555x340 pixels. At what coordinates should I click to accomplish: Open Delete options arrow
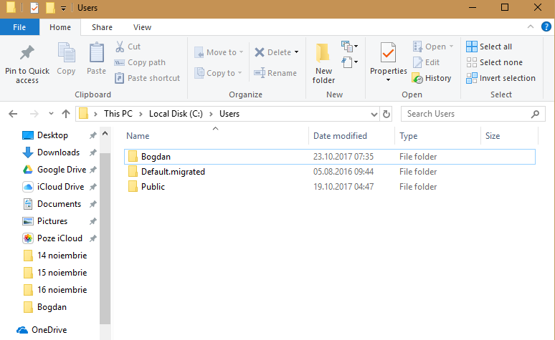296,52
